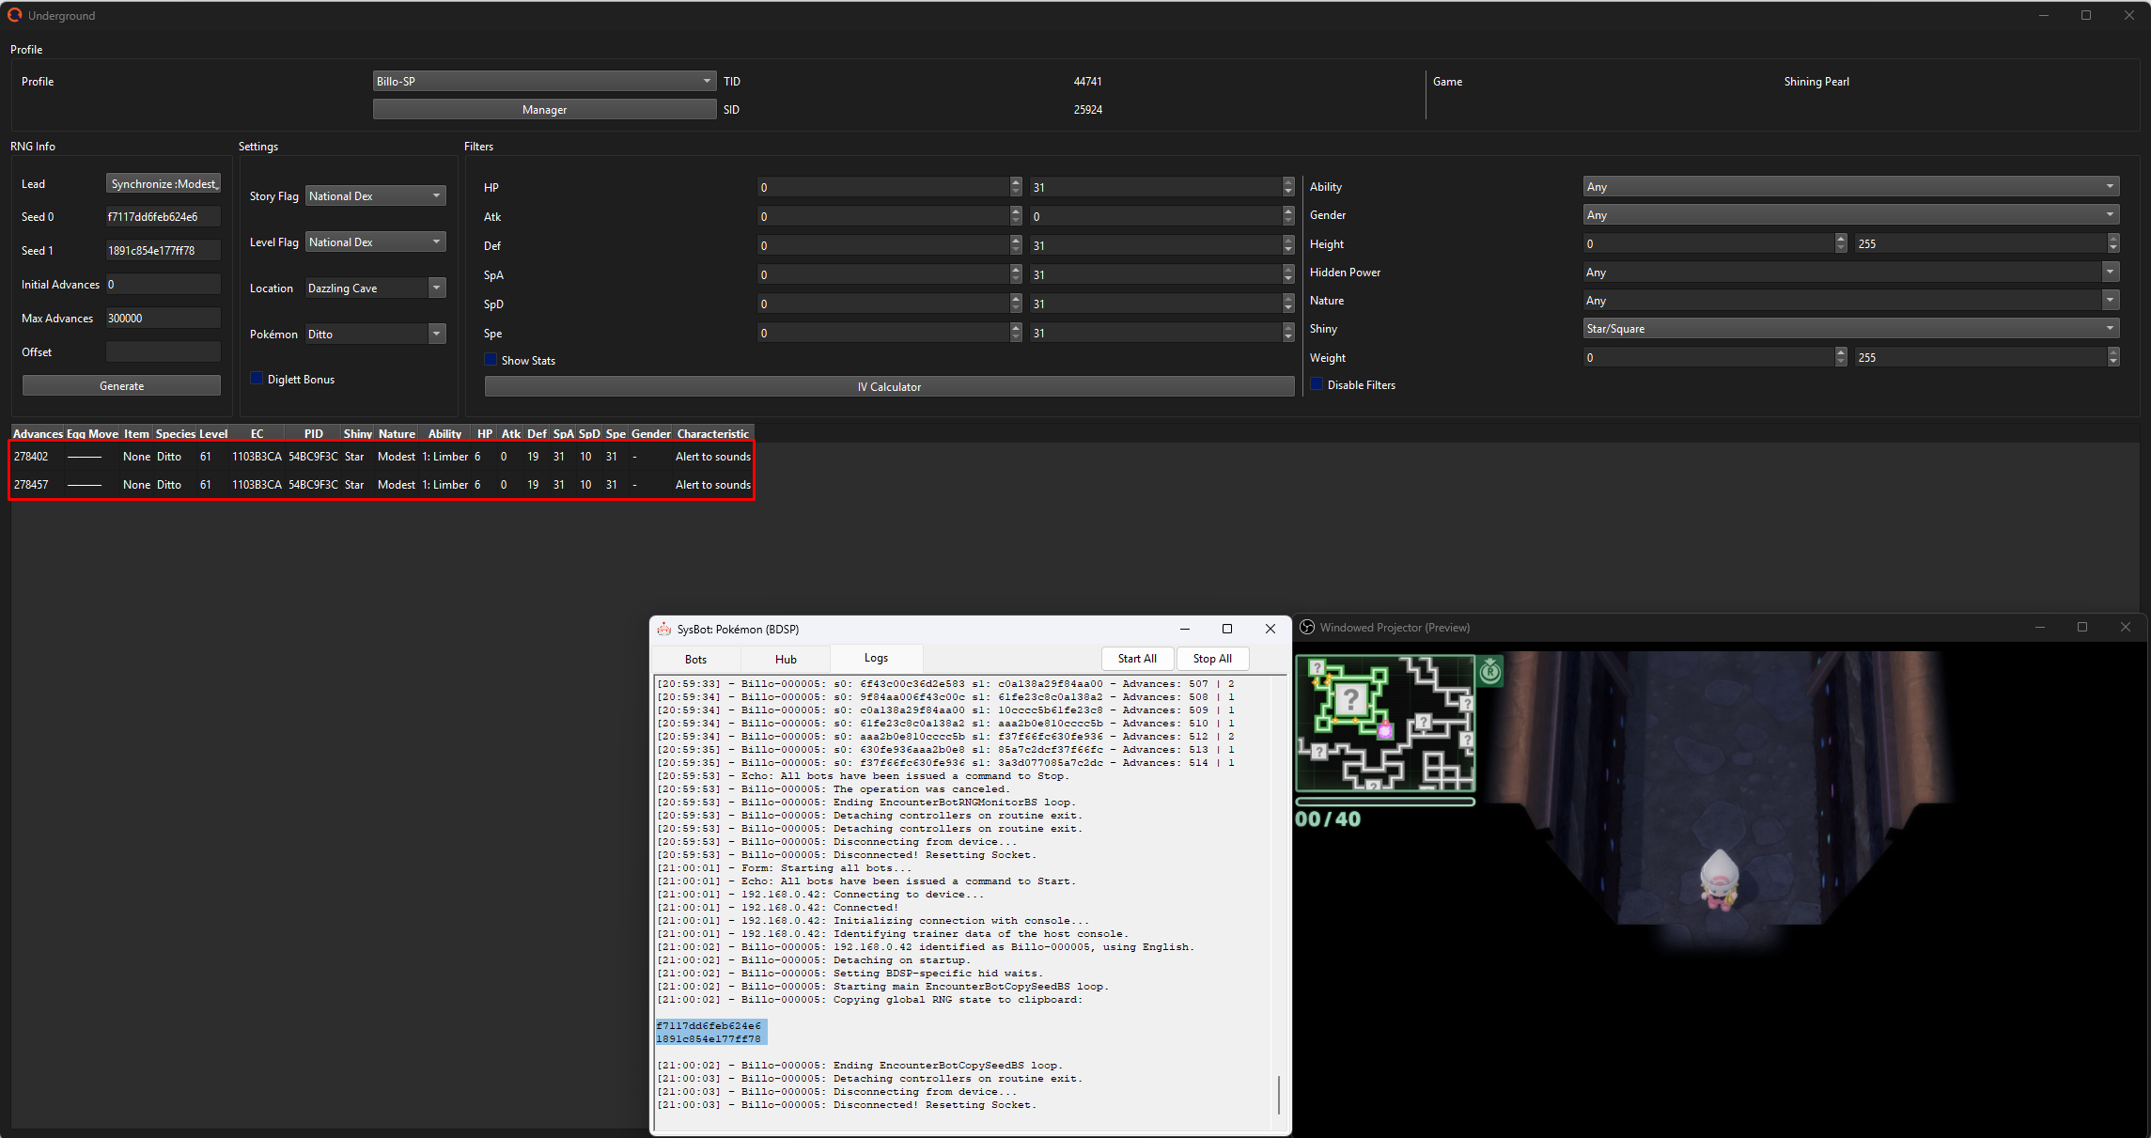This screenshot has height=1138, width=2151.
Task: Switch to the Bots tab
Action: 695,659
